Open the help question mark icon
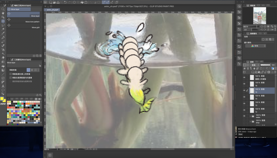 click(117, 2)
